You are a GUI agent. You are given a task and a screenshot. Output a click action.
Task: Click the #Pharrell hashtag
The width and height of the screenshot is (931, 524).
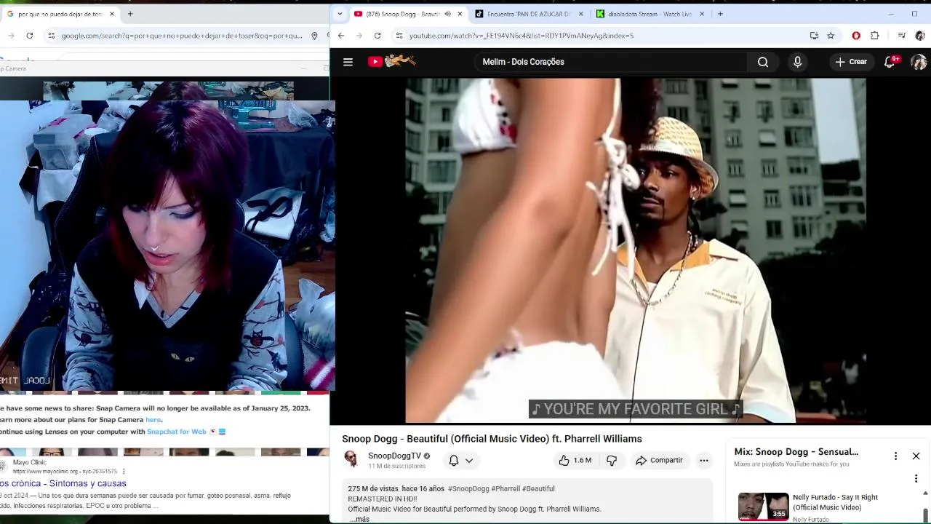tap(506, 488)
